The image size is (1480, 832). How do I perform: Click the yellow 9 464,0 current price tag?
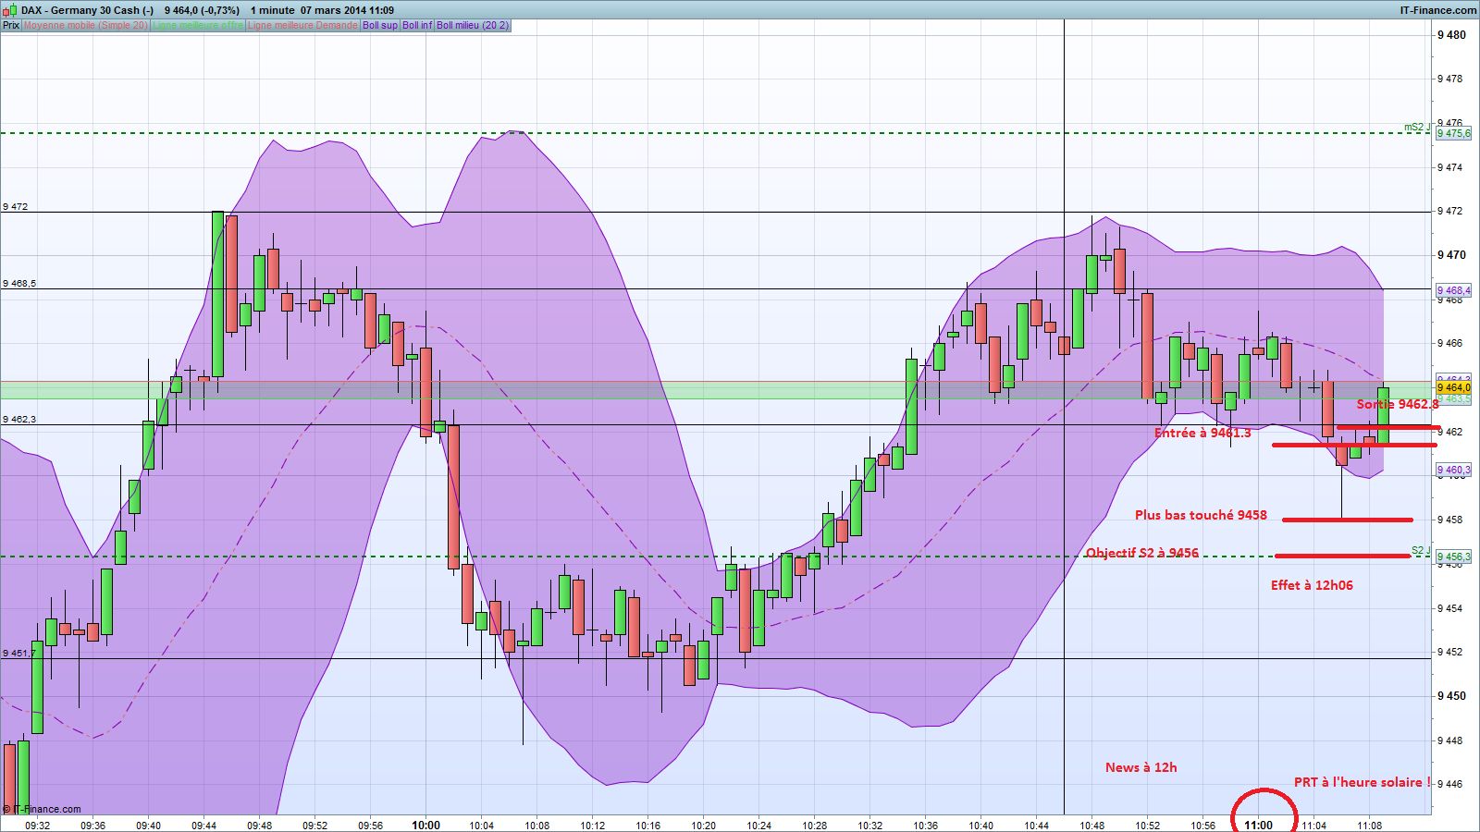[x=1453, y=388]
